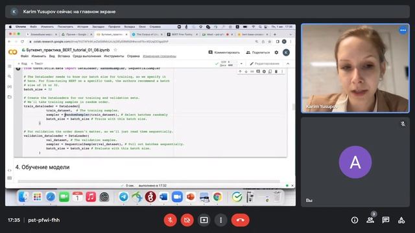The image size is (415, 233).
Task: Go back in Chrome
Action: tap(9, 41)
